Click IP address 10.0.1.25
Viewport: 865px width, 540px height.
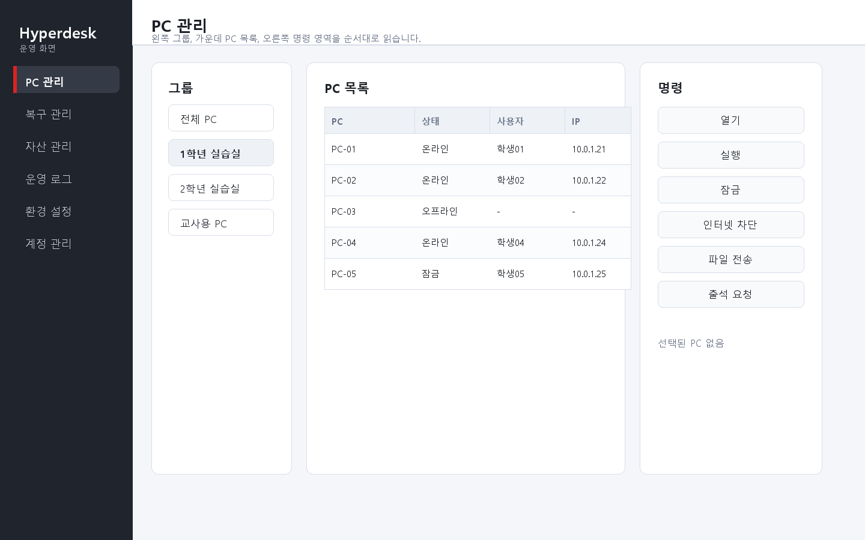[x=589, y=274]
